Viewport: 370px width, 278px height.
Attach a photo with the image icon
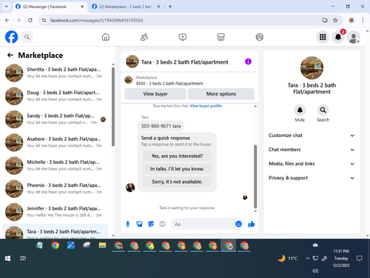pos(139,224)
